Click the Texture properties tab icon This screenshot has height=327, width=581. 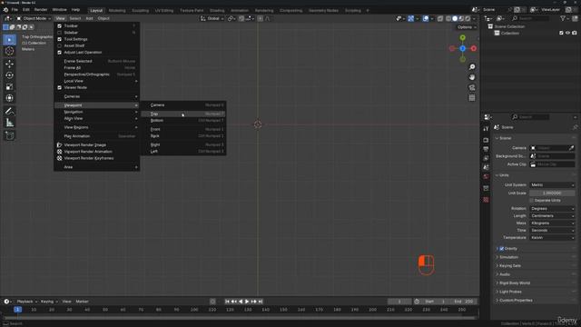[x=486, y=200]
